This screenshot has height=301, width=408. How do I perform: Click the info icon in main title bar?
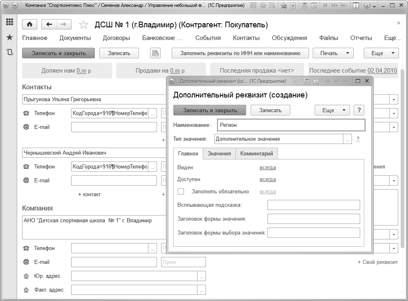[367, 5]
